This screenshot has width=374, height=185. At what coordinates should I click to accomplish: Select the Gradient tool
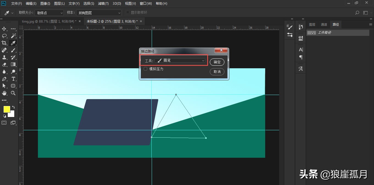tap(13, 64)
